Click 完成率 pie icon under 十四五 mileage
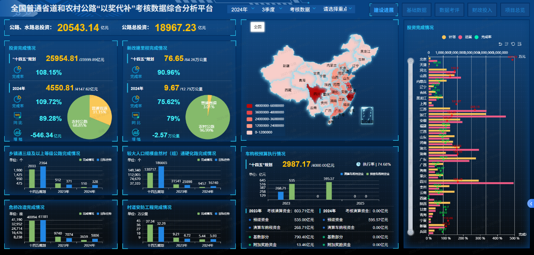The height and width of the screenshot is (255, 534). [x=136, y=70]
